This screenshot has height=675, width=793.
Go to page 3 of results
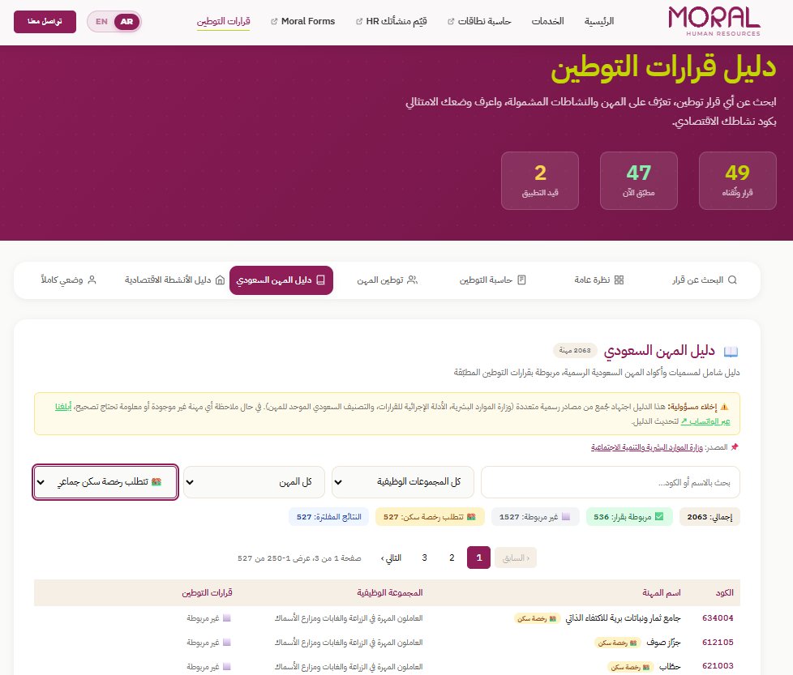pyautogui.click(x=424, y=558)
